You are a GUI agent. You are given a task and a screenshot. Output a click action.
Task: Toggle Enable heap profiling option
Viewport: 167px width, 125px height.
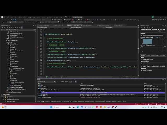pos(153,66)
